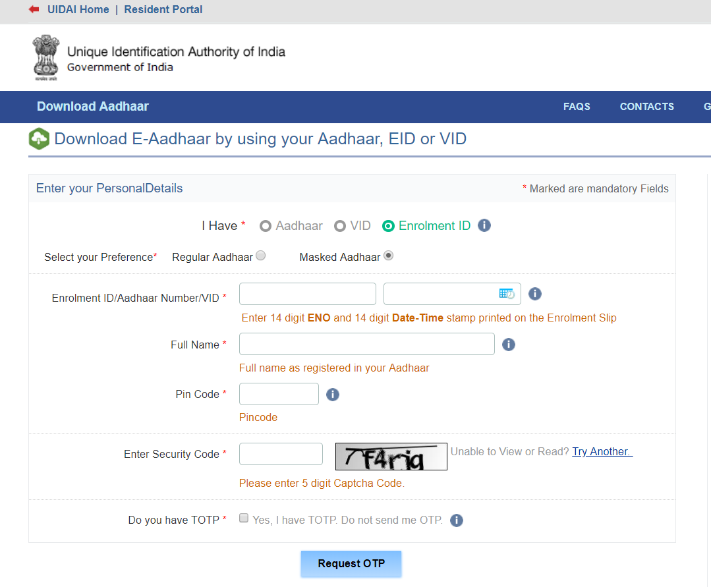
Task: Click the info icon next to Full Name field
Action: [x=508, y=344]
